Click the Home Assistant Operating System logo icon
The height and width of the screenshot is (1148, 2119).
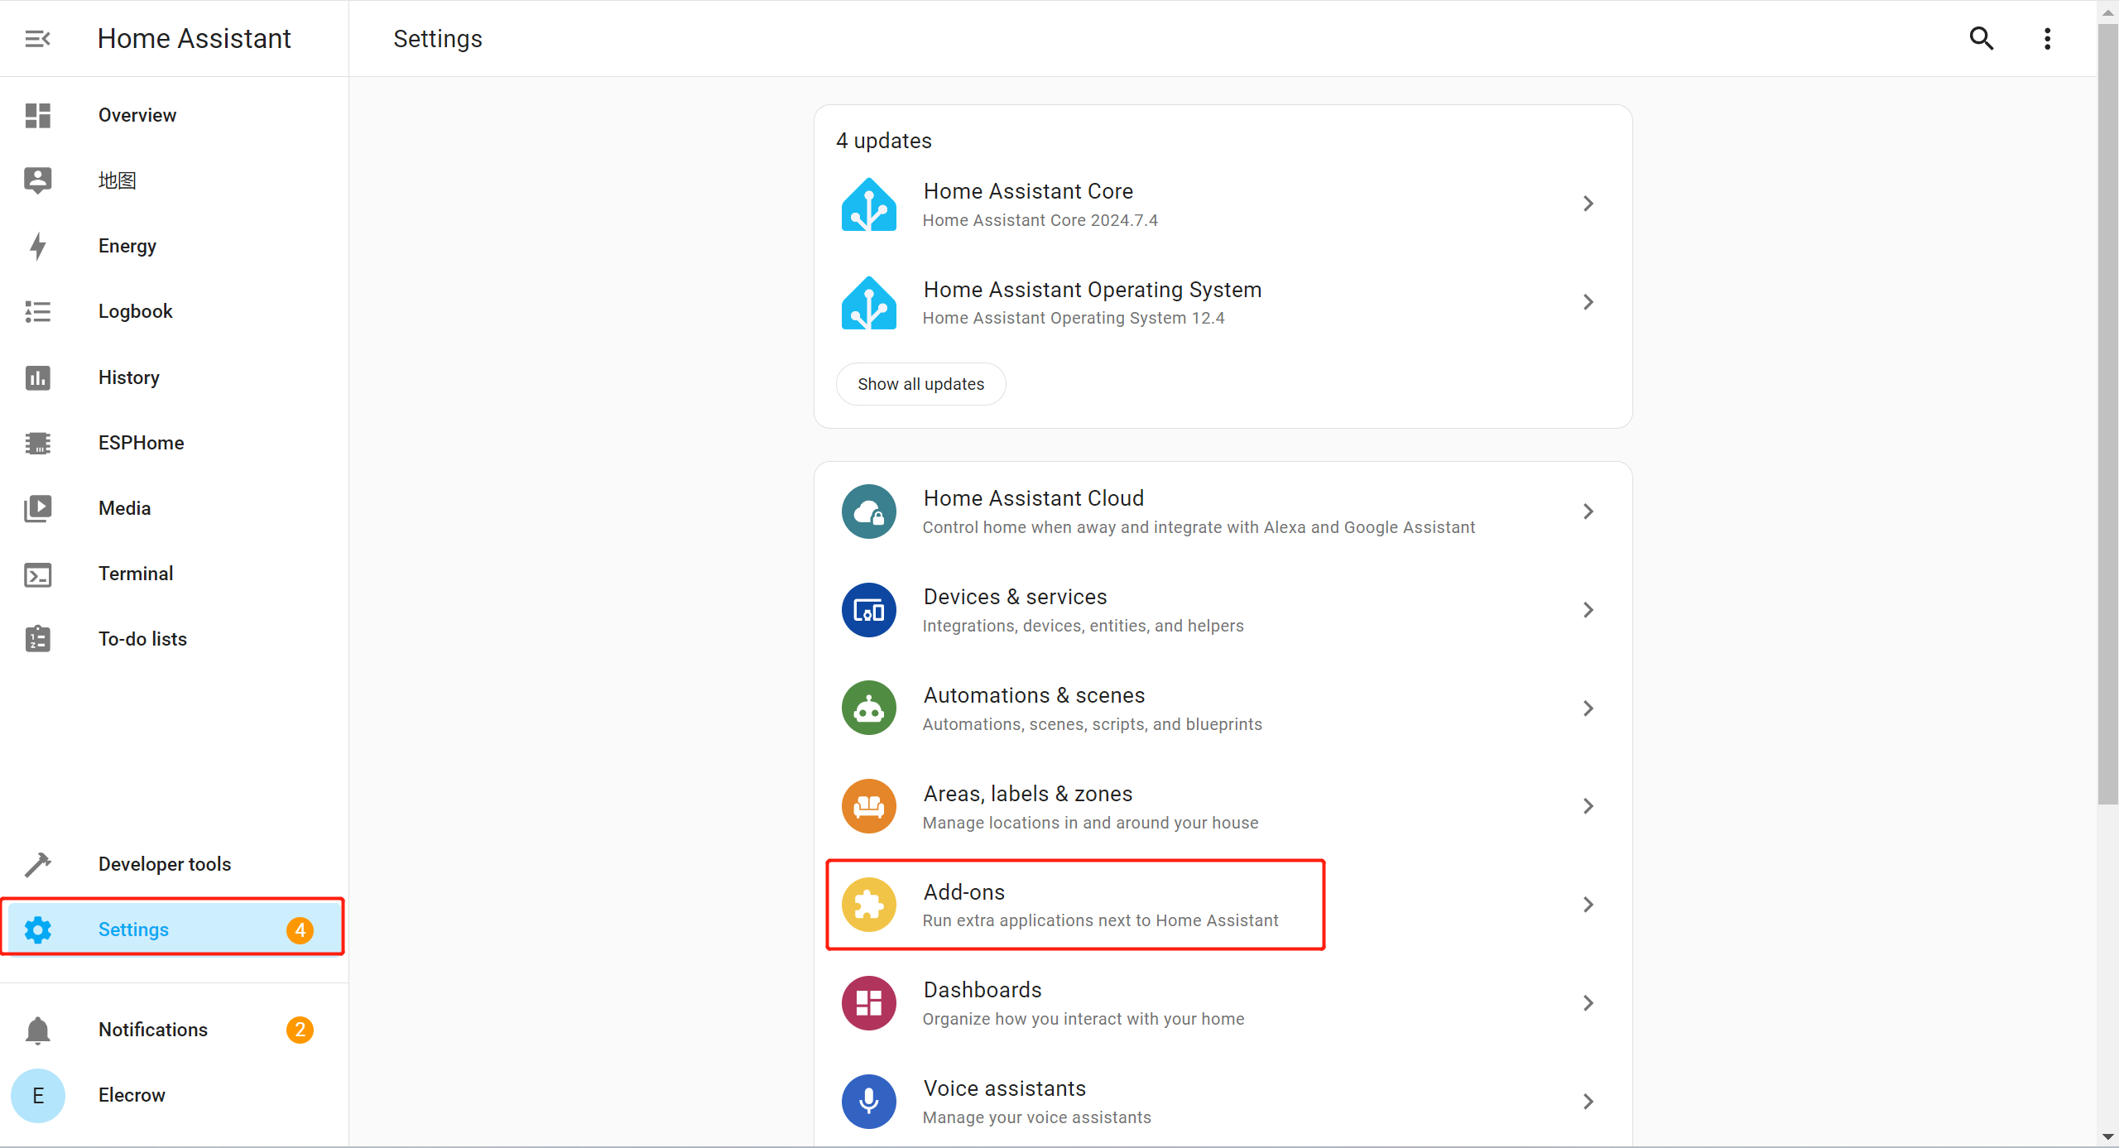click(x=868, y=303)
